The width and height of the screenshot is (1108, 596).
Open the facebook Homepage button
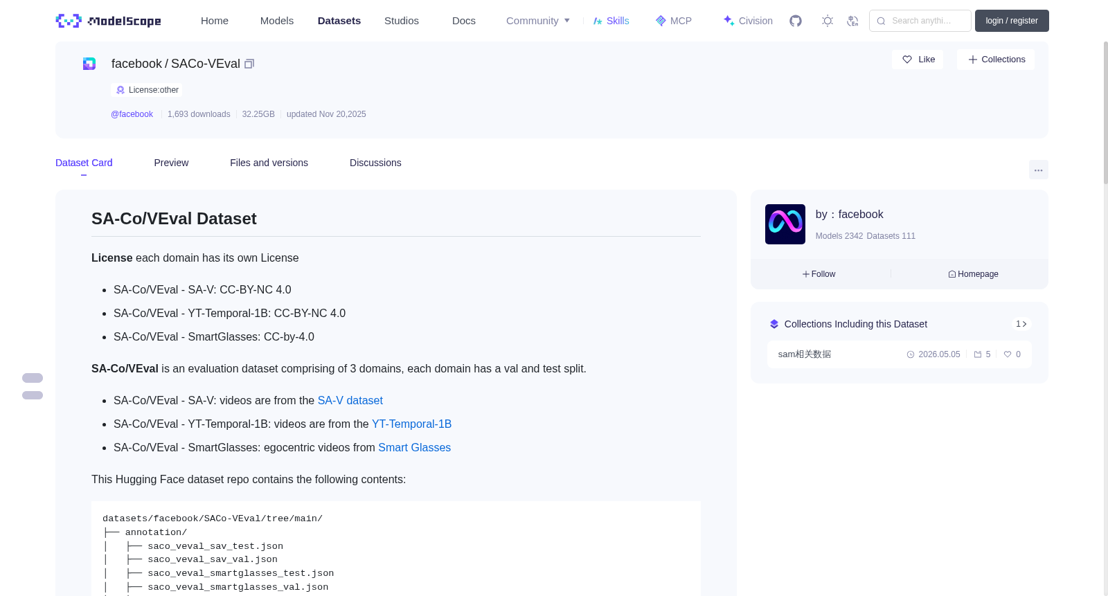pyautogui.click(x=974, y=274)
